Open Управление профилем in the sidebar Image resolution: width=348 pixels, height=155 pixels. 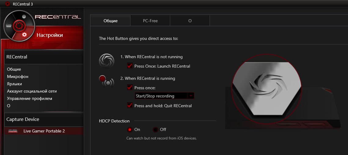(30, 98)
